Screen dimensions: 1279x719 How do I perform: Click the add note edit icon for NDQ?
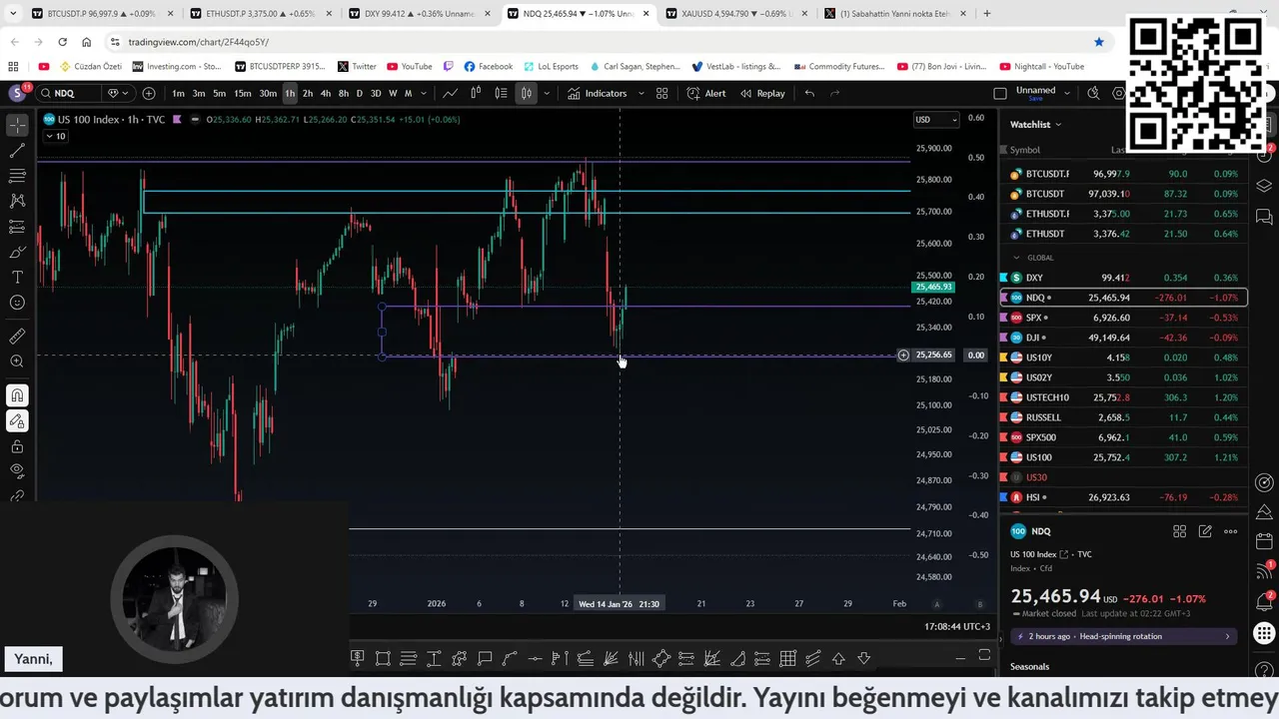(1205, 531)
